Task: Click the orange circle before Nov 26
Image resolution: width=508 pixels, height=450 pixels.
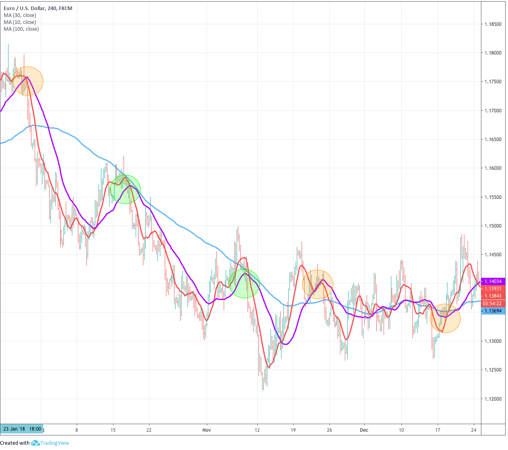Action: [x=318, y=284]
